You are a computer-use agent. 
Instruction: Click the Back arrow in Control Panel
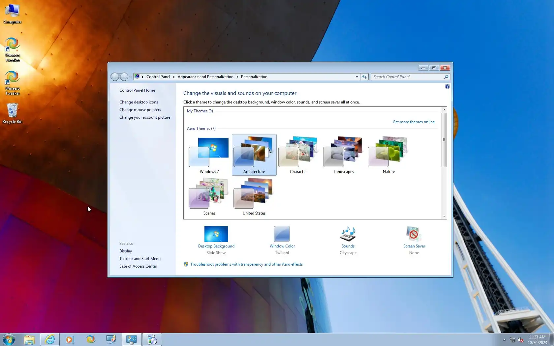(x=115, y=77)
